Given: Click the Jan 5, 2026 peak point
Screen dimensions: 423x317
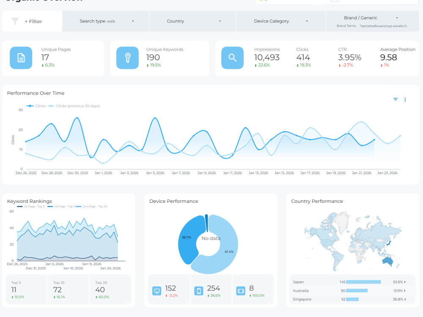Looking at the screenshot, I should click(155, 118).
